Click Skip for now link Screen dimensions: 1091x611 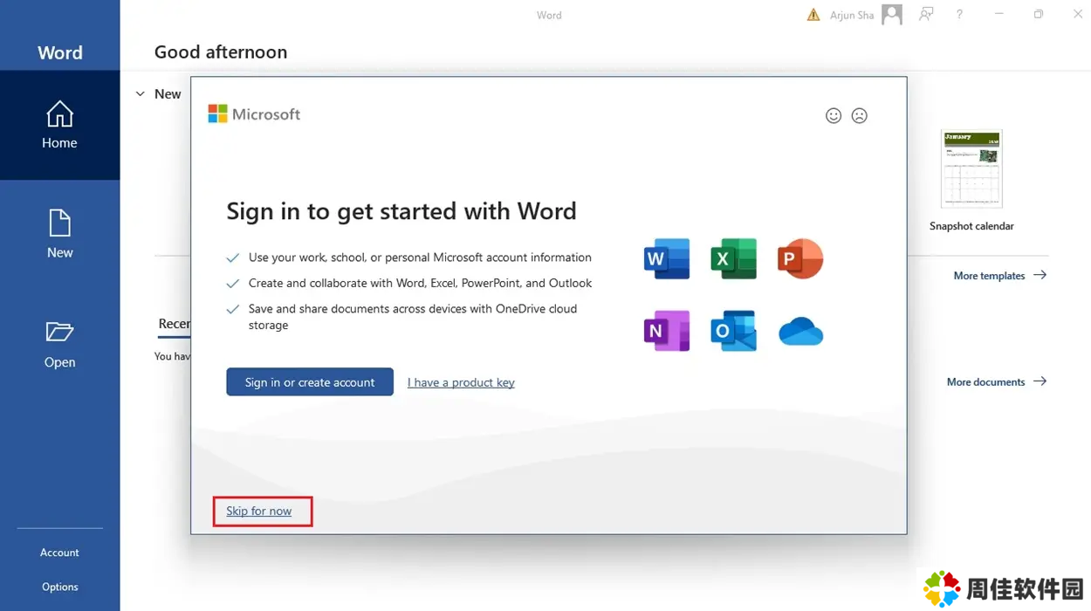click(259, 511)
